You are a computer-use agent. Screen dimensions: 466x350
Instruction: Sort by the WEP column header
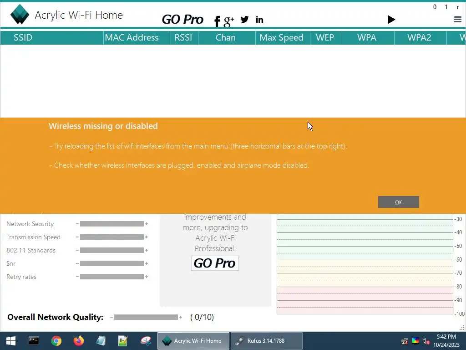point(326,37)
